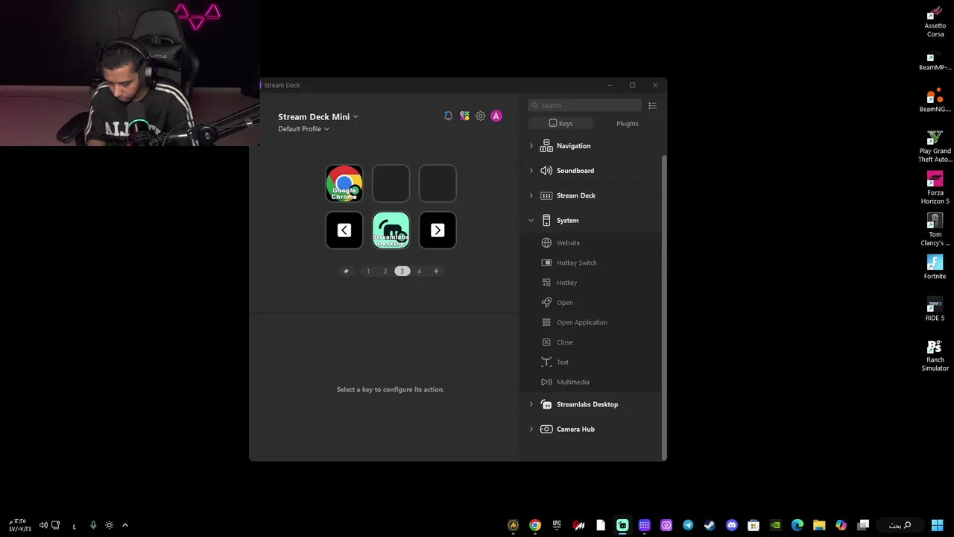Open the Default Profile dropdown
The image size is (954, 537).
point(303,129)
